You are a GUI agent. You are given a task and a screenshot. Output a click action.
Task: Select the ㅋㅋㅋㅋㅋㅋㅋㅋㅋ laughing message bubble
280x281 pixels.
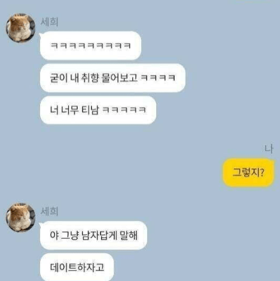(90, 46)
